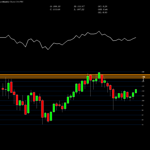The height and width of the screenshot is (150, 150).
Task: Click the 80 price axis label
Action: [142, 120]
